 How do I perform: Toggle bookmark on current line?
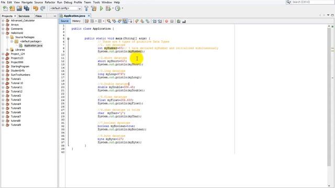click(148, 21)
